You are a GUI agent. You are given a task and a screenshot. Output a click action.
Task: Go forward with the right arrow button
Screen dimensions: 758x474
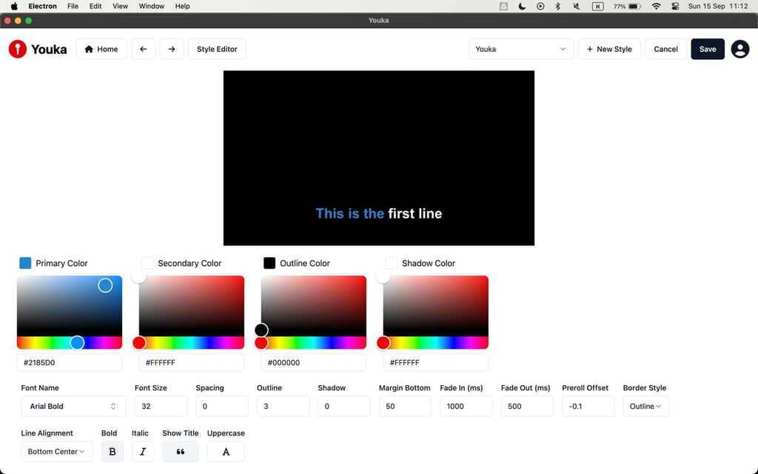click(172, 49)
